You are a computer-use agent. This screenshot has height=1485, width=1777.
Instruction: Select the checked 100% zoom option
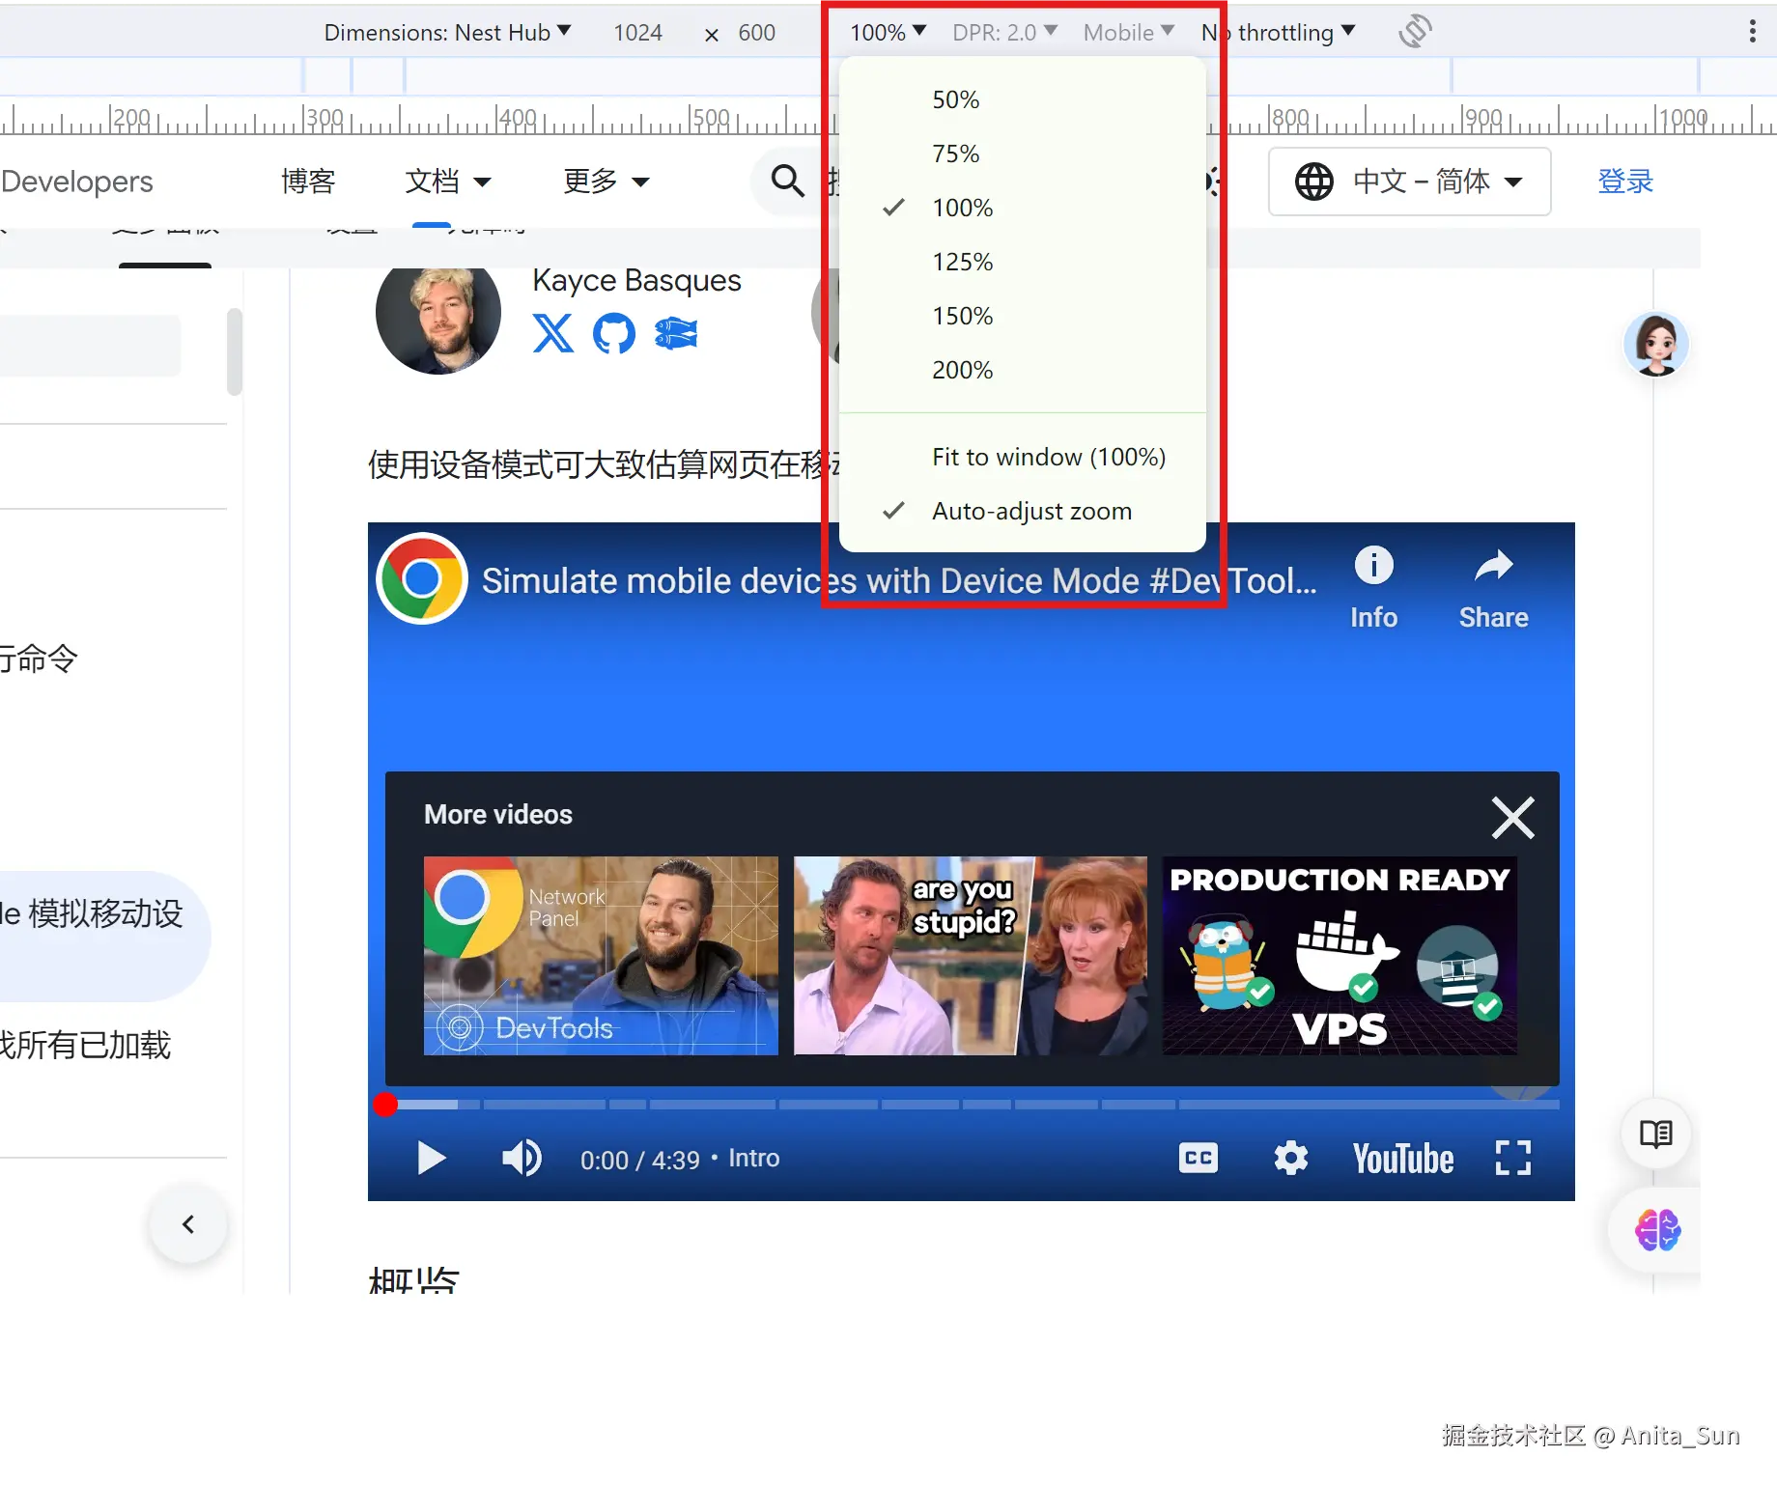1023,208
